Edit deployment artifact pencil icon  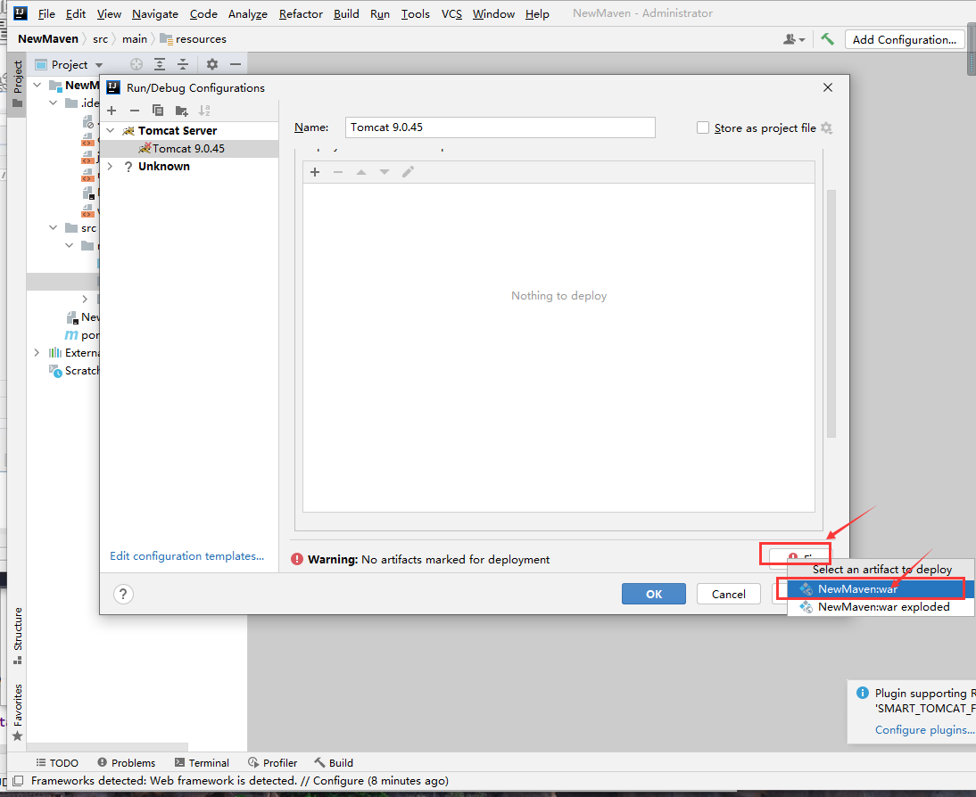408,172
